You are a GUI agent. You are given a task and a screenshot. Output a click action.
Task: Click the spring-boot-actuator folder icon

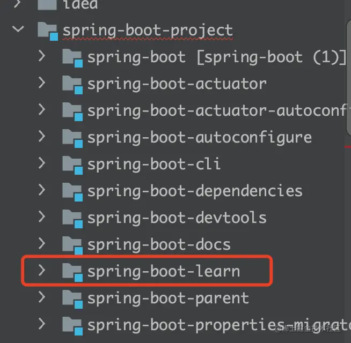(72, 85)
